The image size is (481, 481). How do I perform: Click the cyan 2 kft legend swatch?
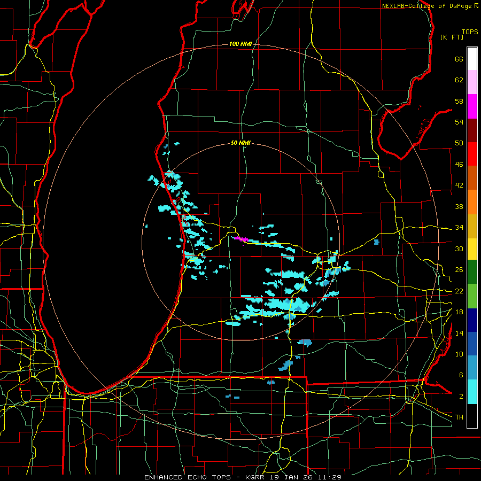[x=472, y=392]
